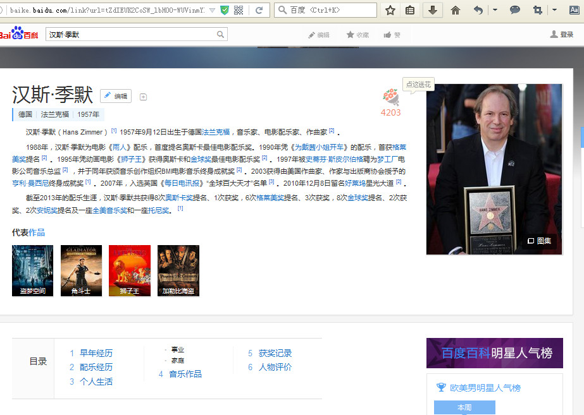This screenshot has height=415, width=584.
Task: Open the 托尼奖 link
Action: 159,210
